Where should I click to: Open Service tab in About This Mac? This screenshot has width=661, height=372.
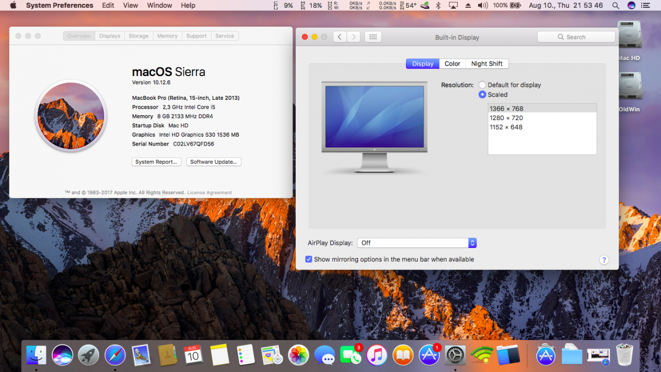pos(225,36)
